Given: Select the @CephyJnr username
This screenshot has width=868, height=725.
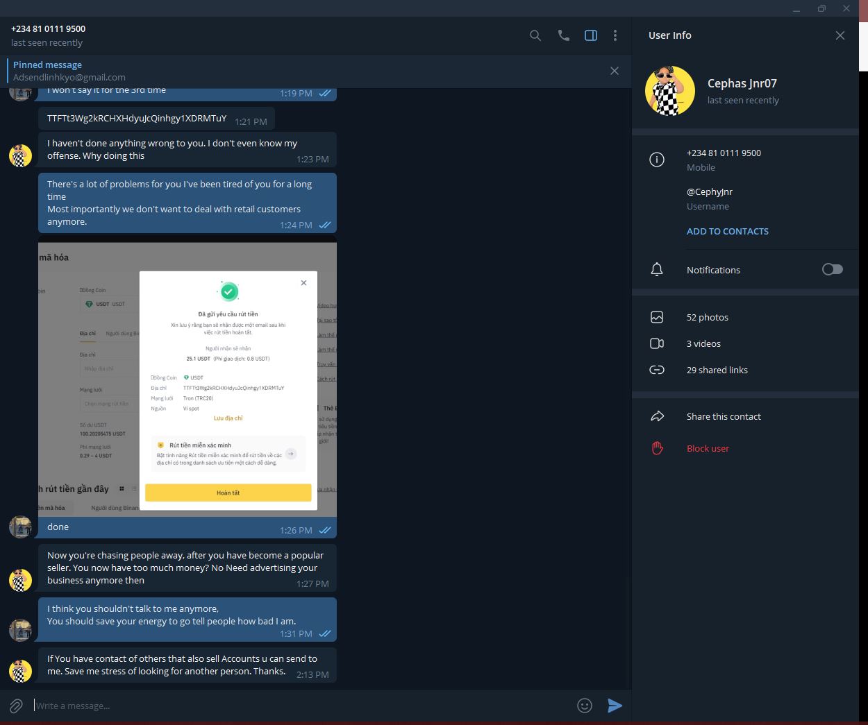Looking at the screenshot, I should pyautogui.click(x=710, y=191).
